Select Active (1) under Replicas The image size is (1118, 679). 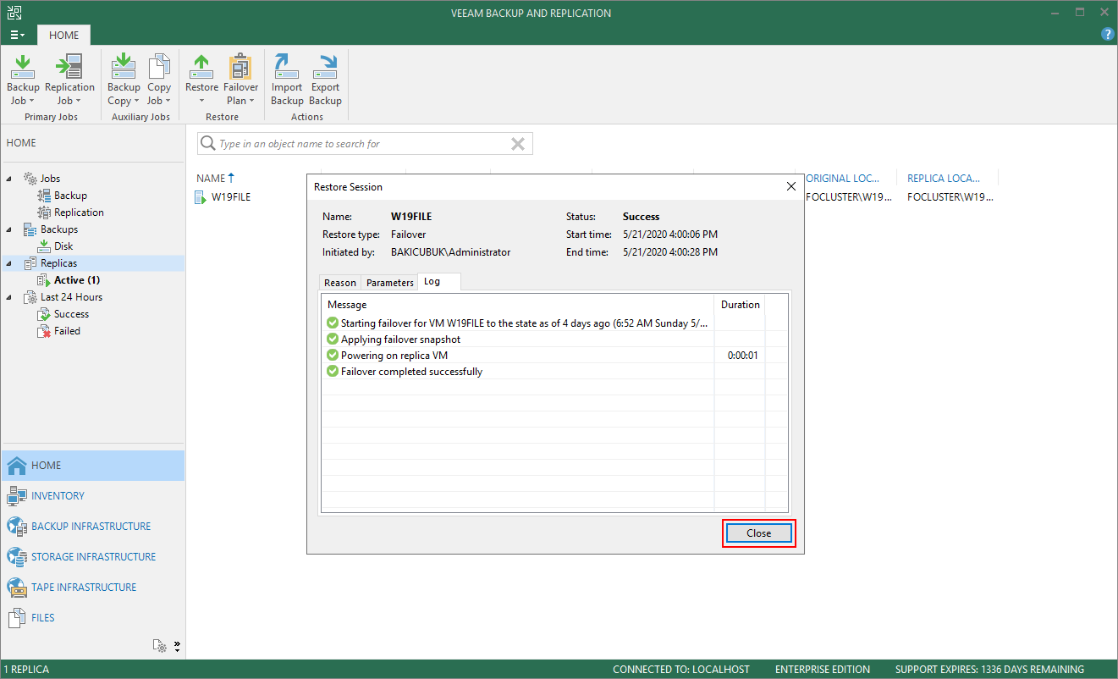(77, 280)
